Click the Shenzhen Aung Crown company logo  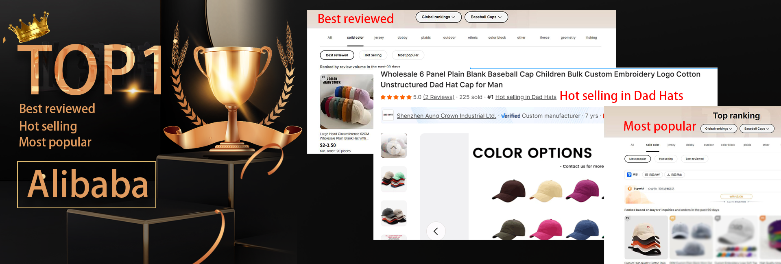tap(388, 115)
